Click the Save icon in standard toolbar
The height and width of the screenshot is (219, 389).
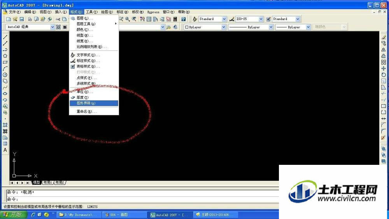(x=21, y=19)
